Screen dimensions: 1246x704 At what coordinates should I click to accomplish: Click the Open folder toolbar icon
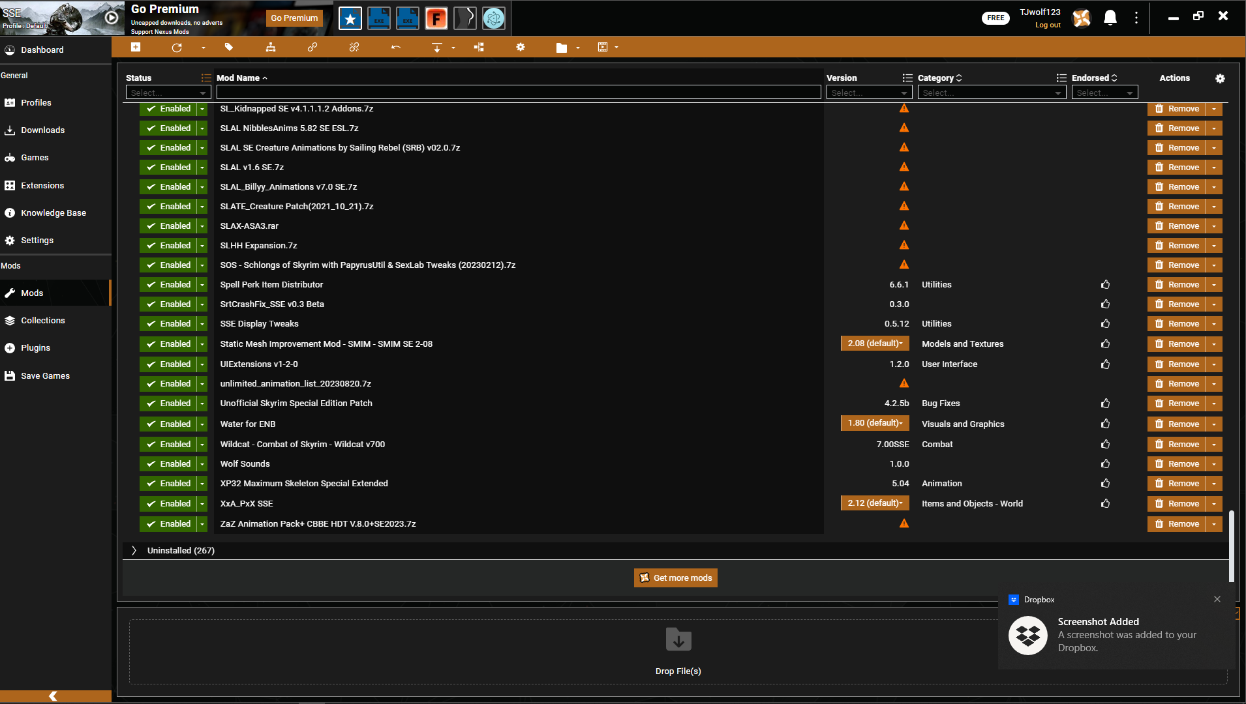(x=562, y=48)
